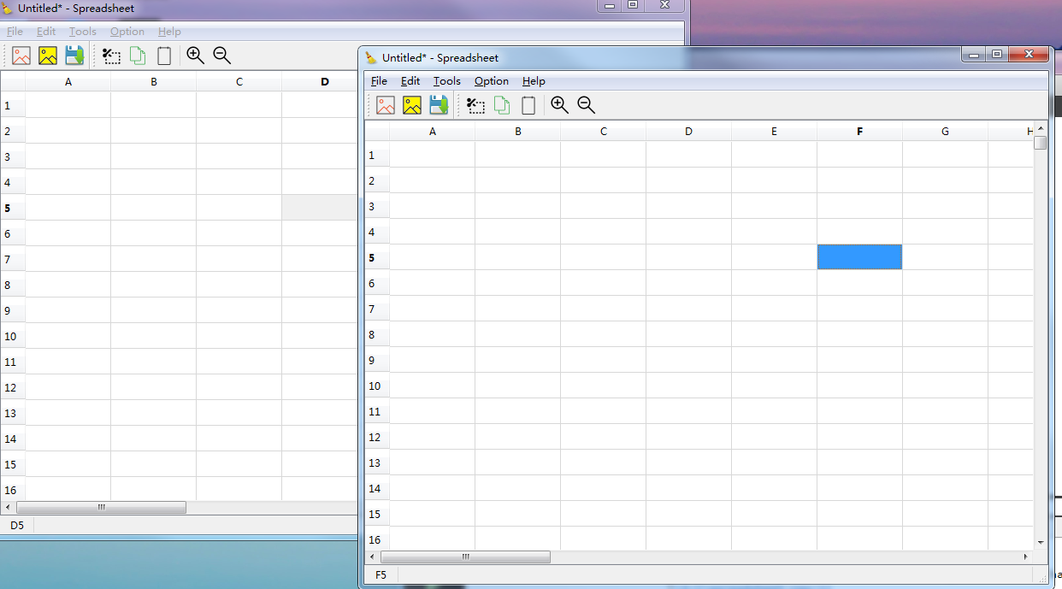Paste using the clipboard icon in front window

[528, 105]
